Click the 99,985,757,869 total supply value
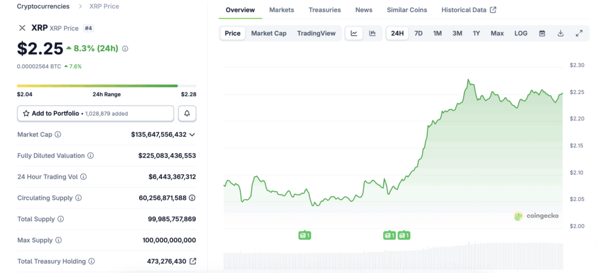 (x=172, y=219)
